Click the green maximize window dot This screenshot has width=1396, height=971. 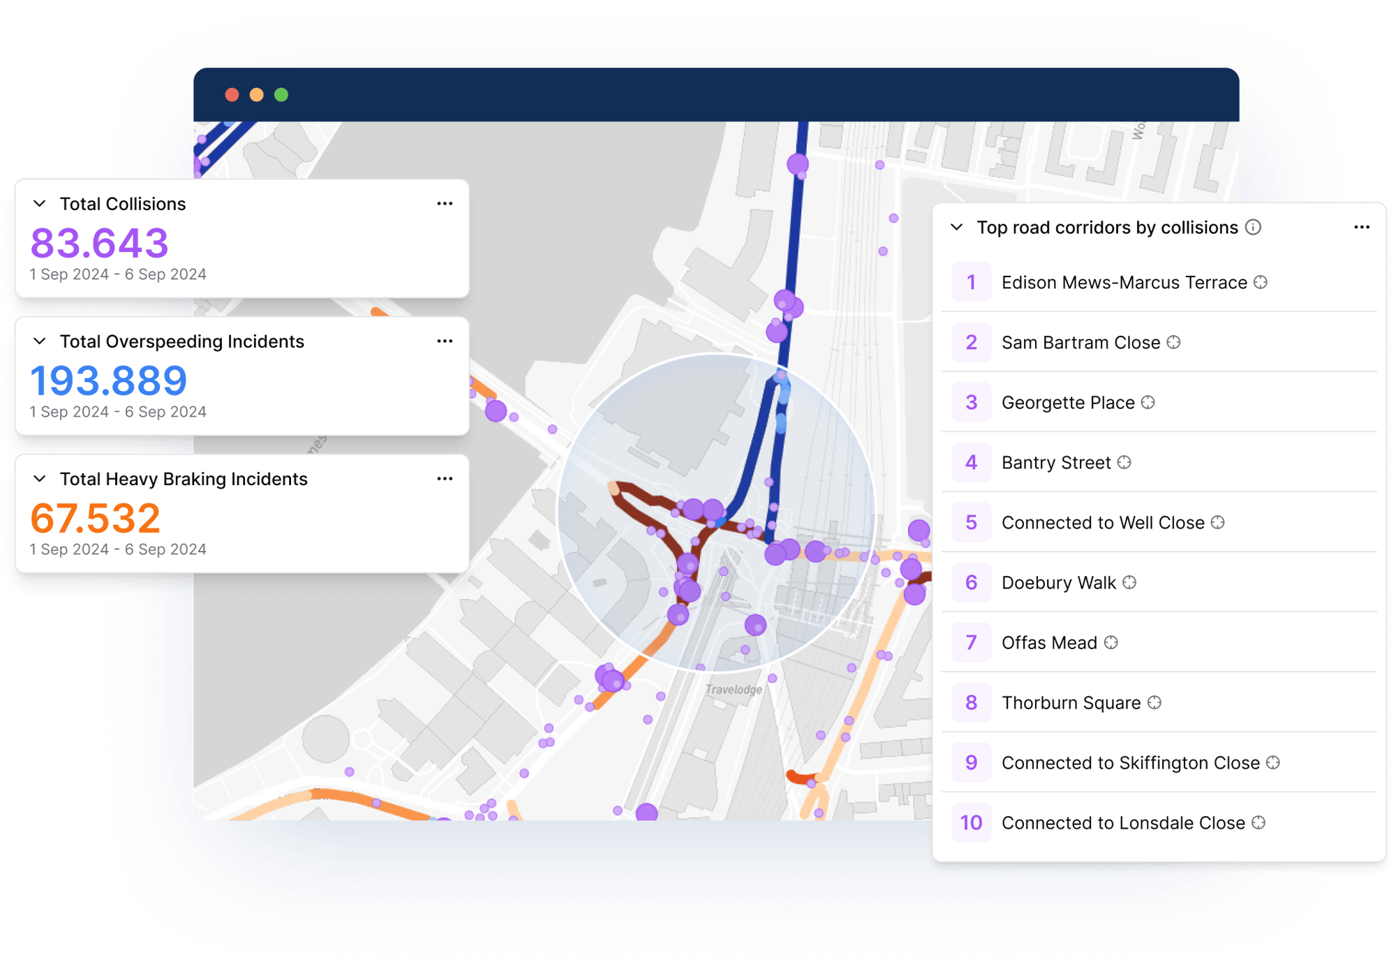[281, 95]
